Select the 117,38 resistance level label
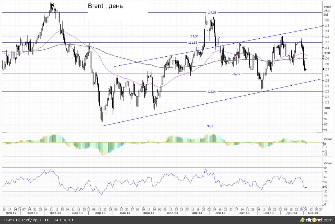This screenshot has width=335, height=224. [212, 12]
